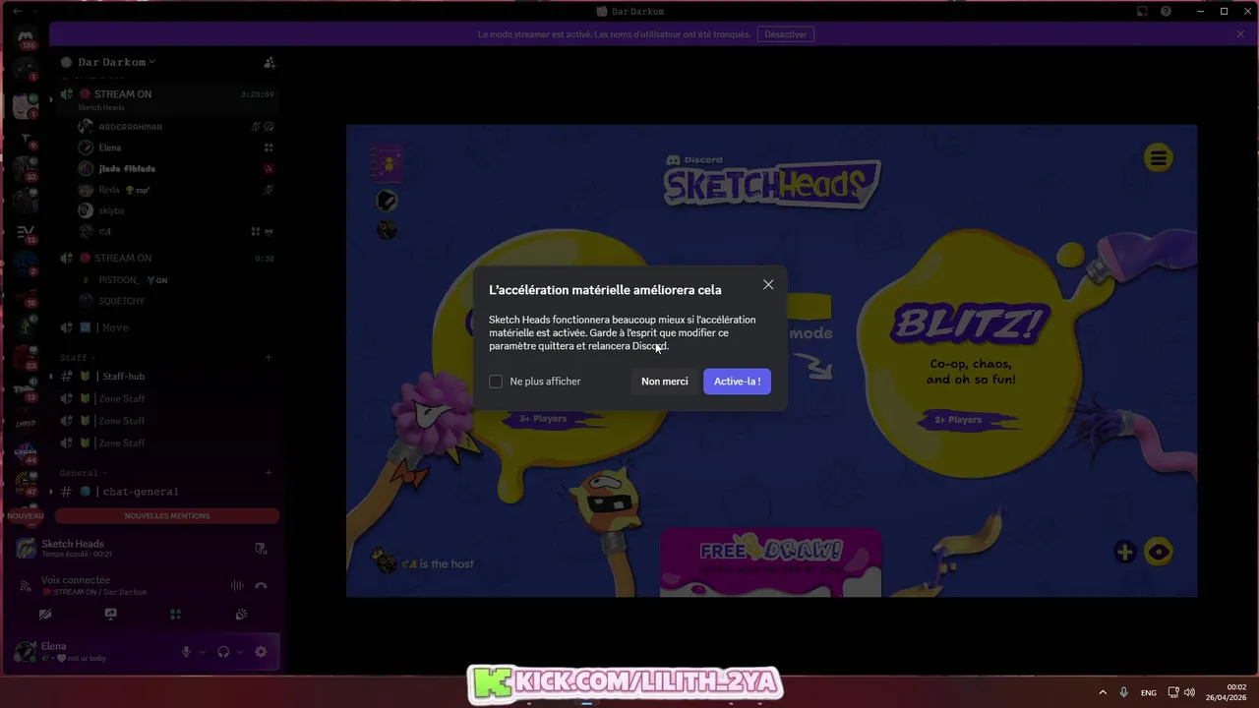Click the invite people icon beside Dar Darkom
The image size is (1259, 708).
click(269, 62)
